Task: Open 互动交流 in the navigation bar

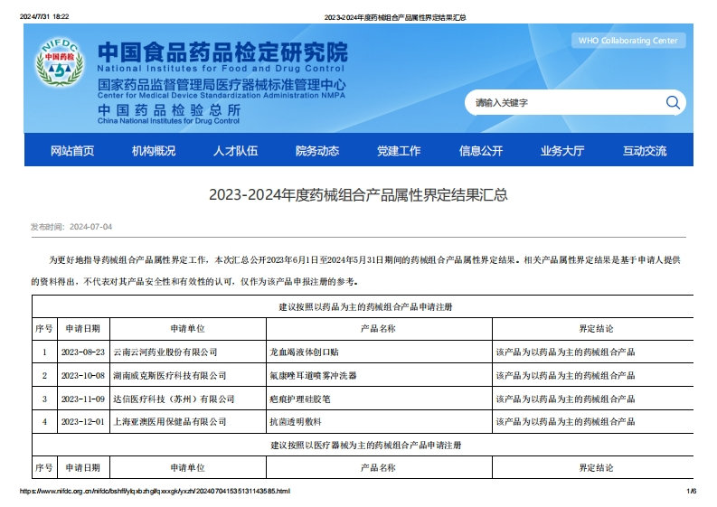Action: (x=645, y=151)
